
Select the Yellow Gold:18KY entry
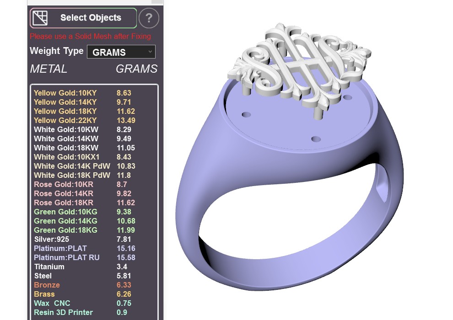(94, 111)
